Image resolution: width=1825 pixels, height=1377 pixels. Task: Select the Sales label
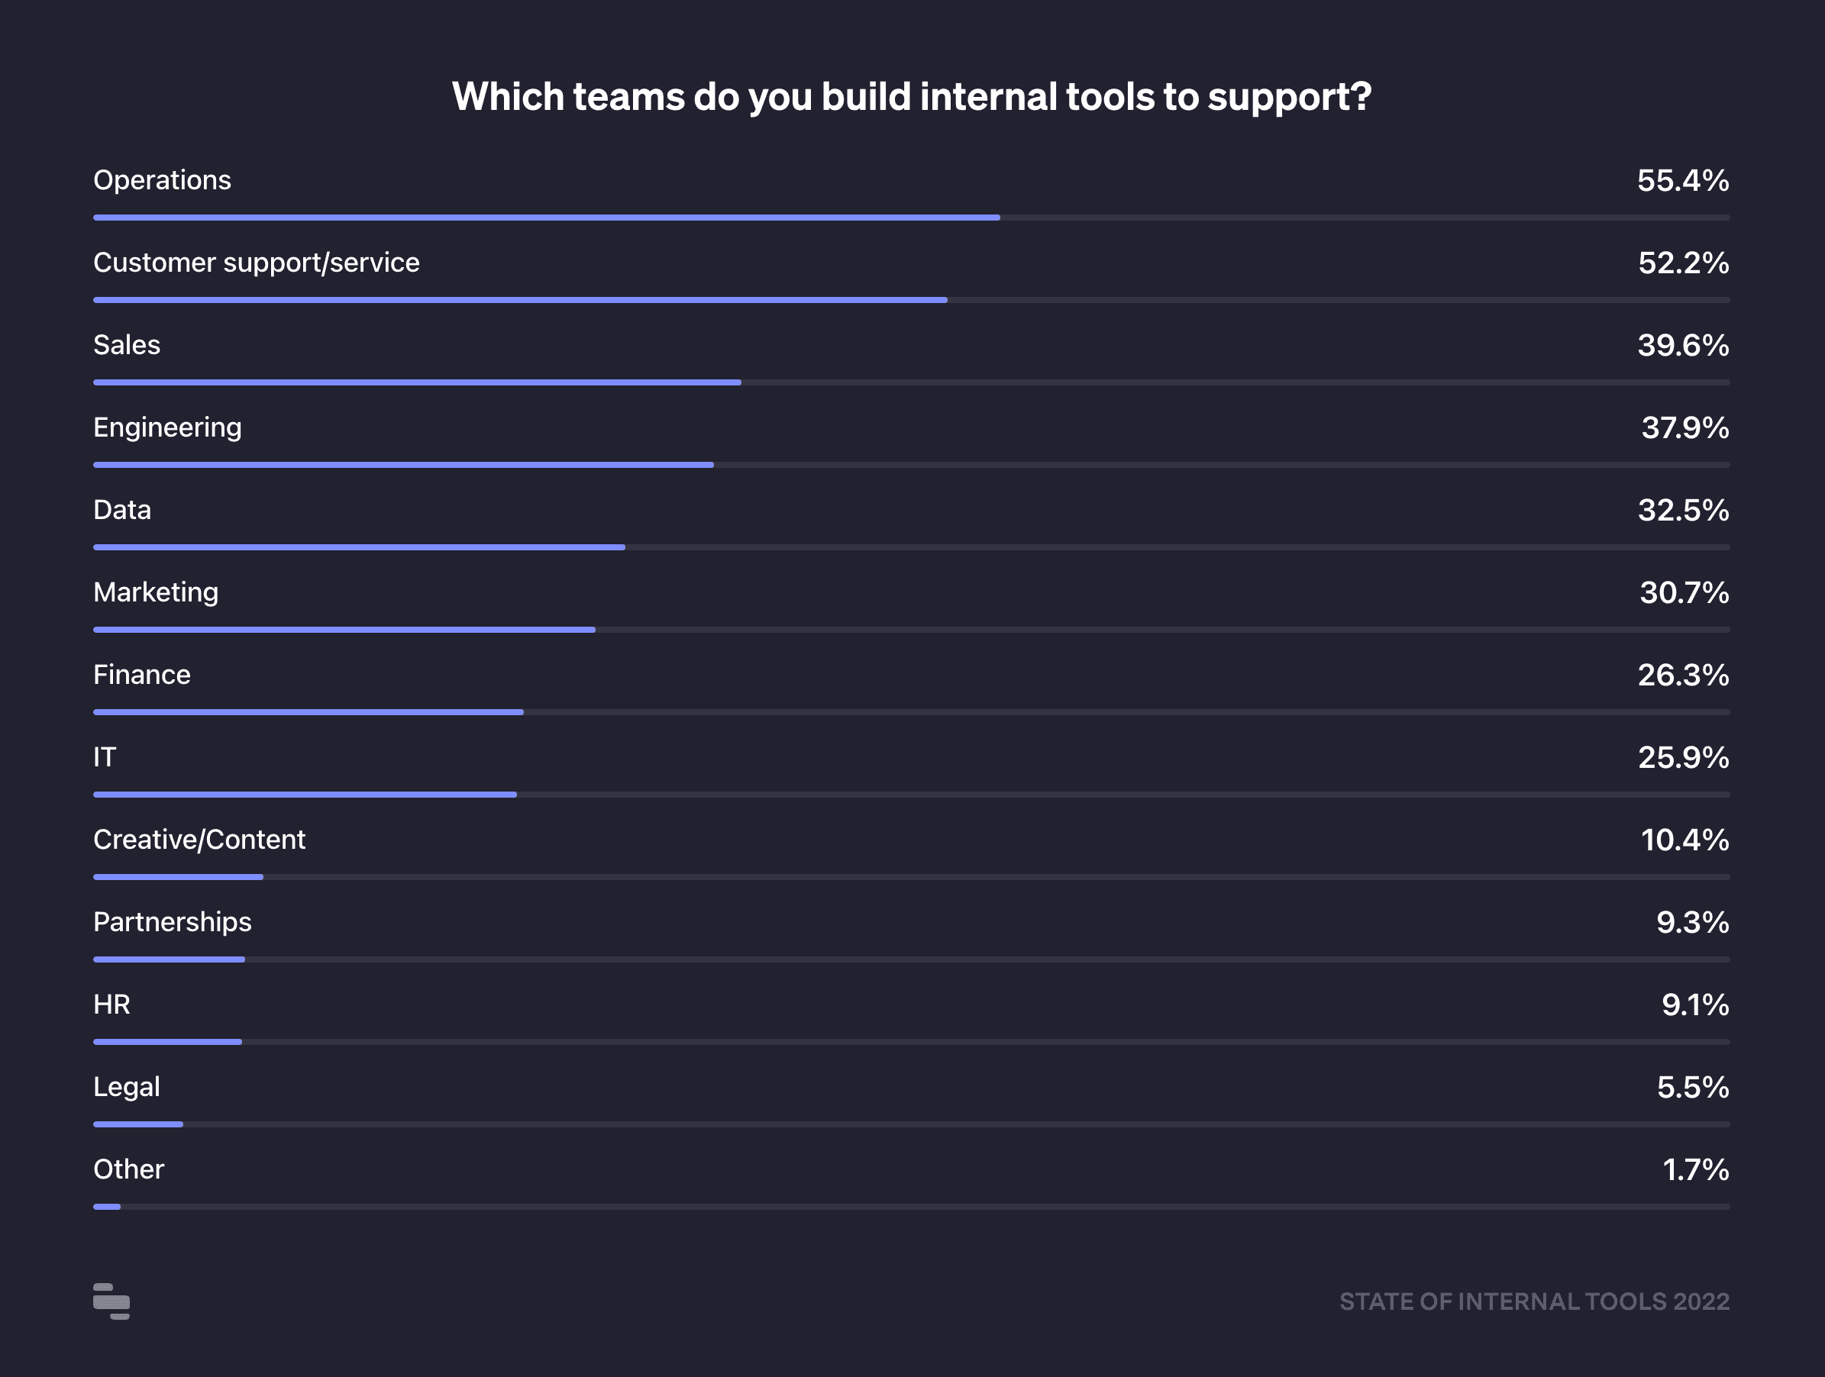coord(126,345)
